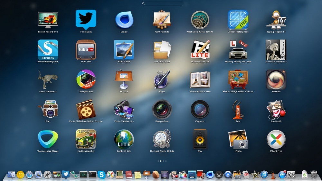Screen dimensions: 322x181
Task: Open Capturer app
Action: tap(200, 109)
